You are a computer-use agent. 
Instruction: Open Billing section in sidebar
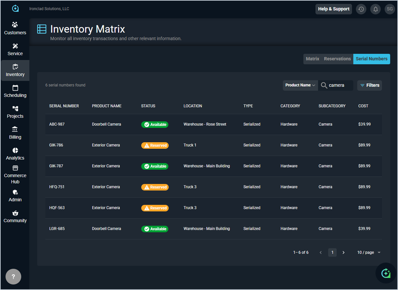click(x=15, y=133)
